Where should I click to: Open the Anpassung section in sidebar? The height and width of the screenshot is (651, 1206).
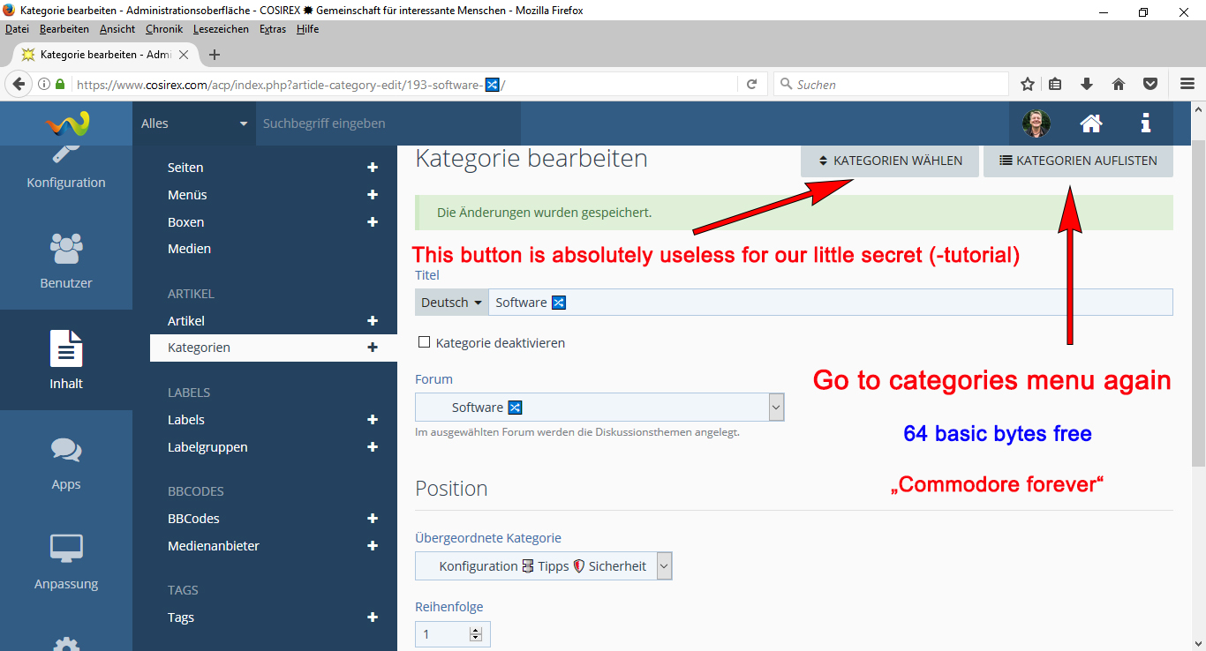pos(66,560)
